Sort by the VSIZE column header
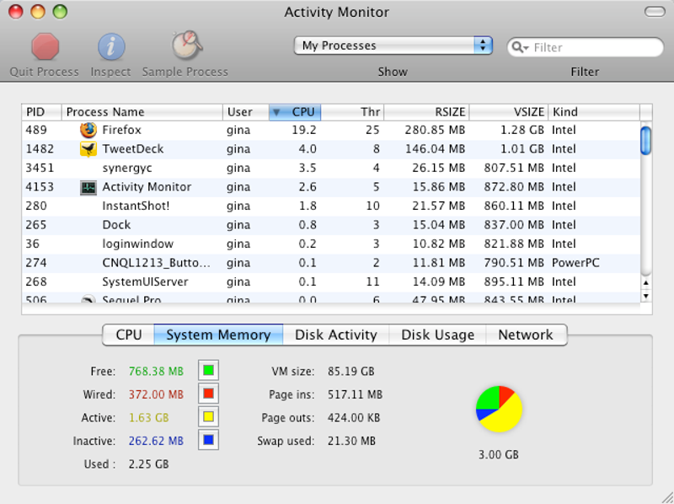The image size is (674, 504). (509, 112)
